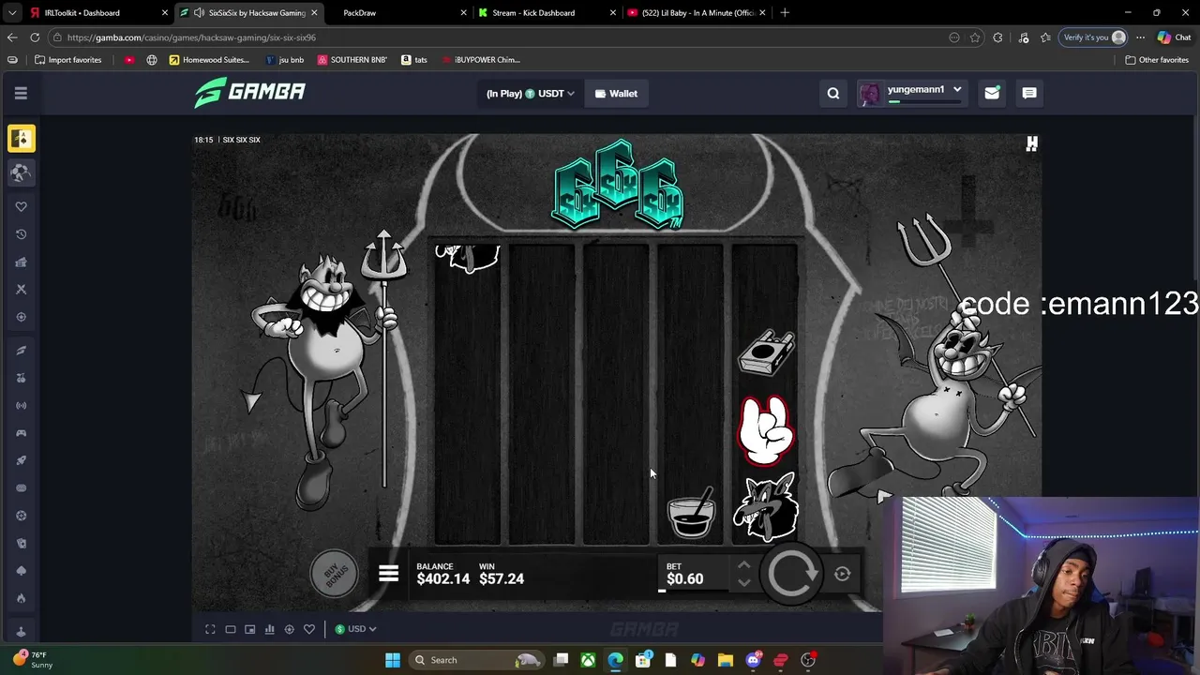Open Discord from taskbar
This screenshot has height=675, width=1200.
coord(753,660)
